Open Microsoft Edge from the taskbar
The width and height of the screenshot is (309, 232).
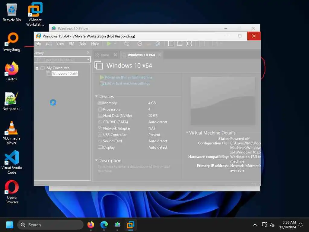pyautogui.click(x=104, y=225)
